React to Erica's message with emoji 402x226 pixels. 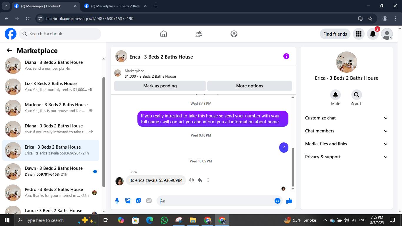(192, 180)
